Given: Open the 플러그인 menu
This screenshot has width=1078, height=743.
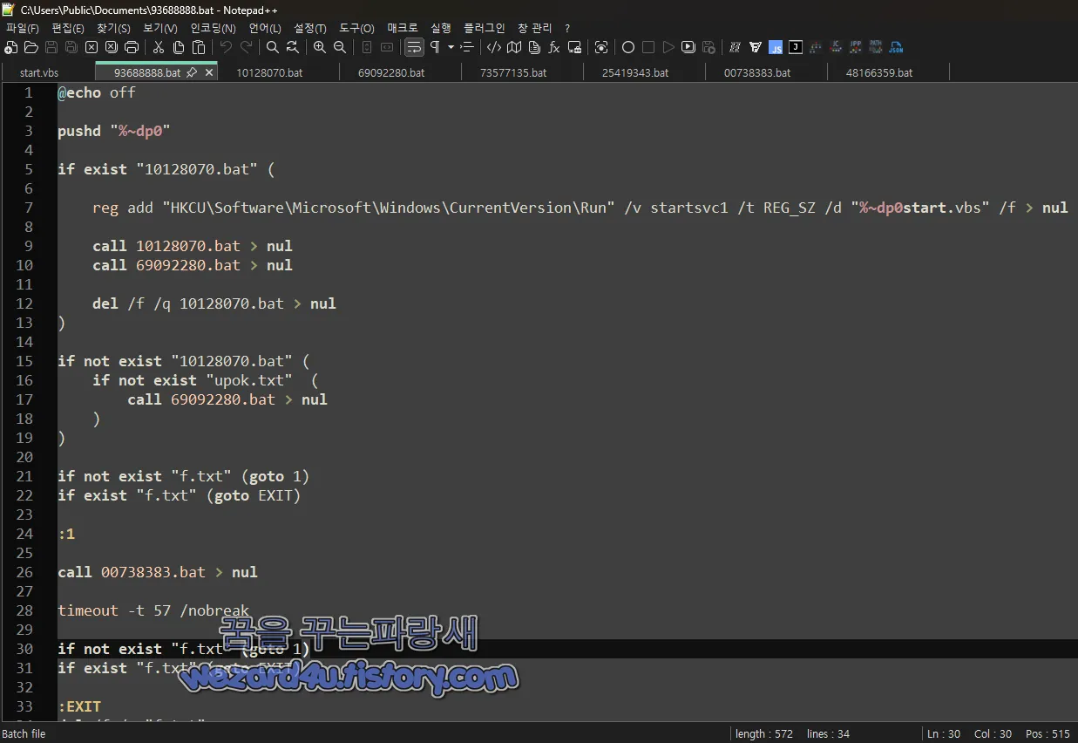Looking at the screenshot, I should 484,28.
